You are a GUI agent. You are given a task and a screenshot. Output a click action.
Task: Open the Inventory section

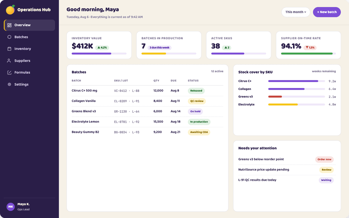click(29, 49)
